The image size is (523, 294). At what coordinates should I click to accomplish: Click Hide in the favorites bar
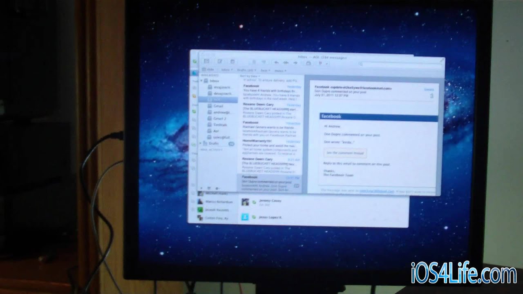coord(208,69)
